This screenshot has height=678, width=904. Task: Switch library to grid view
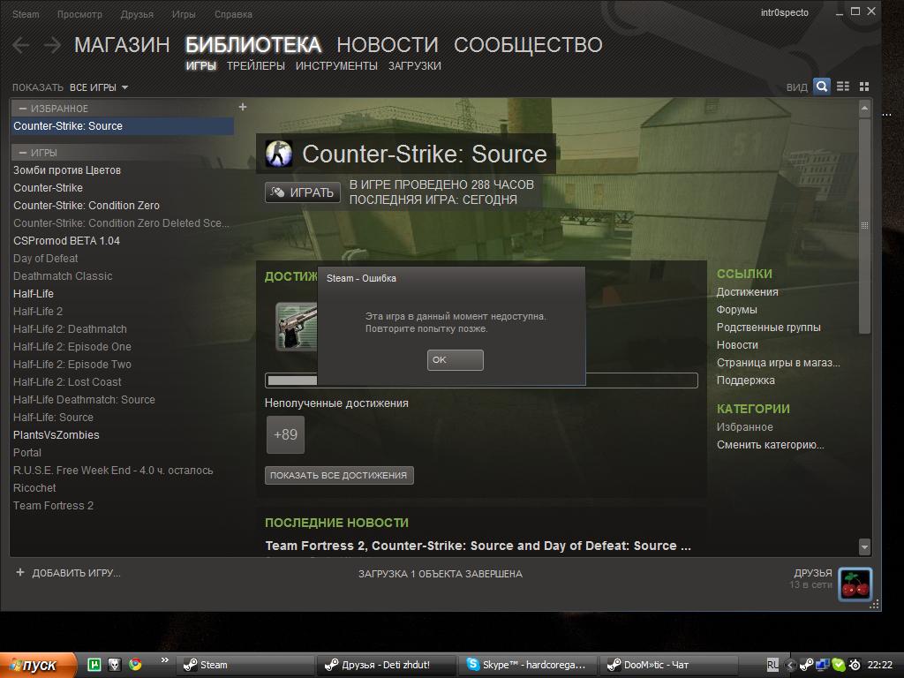(863, 87)
